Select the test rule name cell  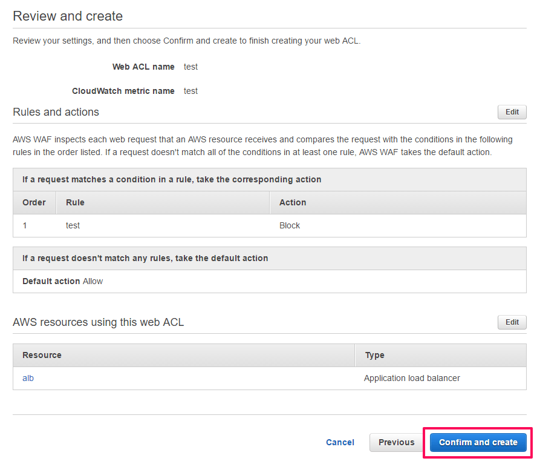pos(73,225)
